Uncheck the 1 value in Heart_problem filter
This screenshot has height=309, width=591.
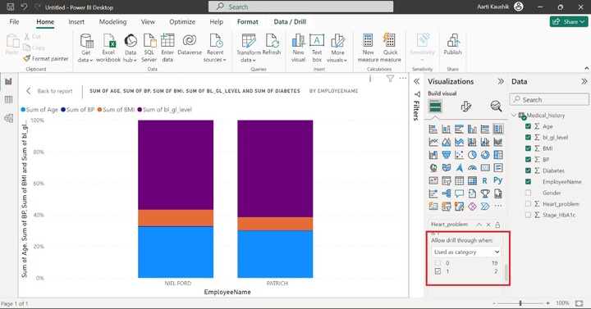(x=438, y=271)
